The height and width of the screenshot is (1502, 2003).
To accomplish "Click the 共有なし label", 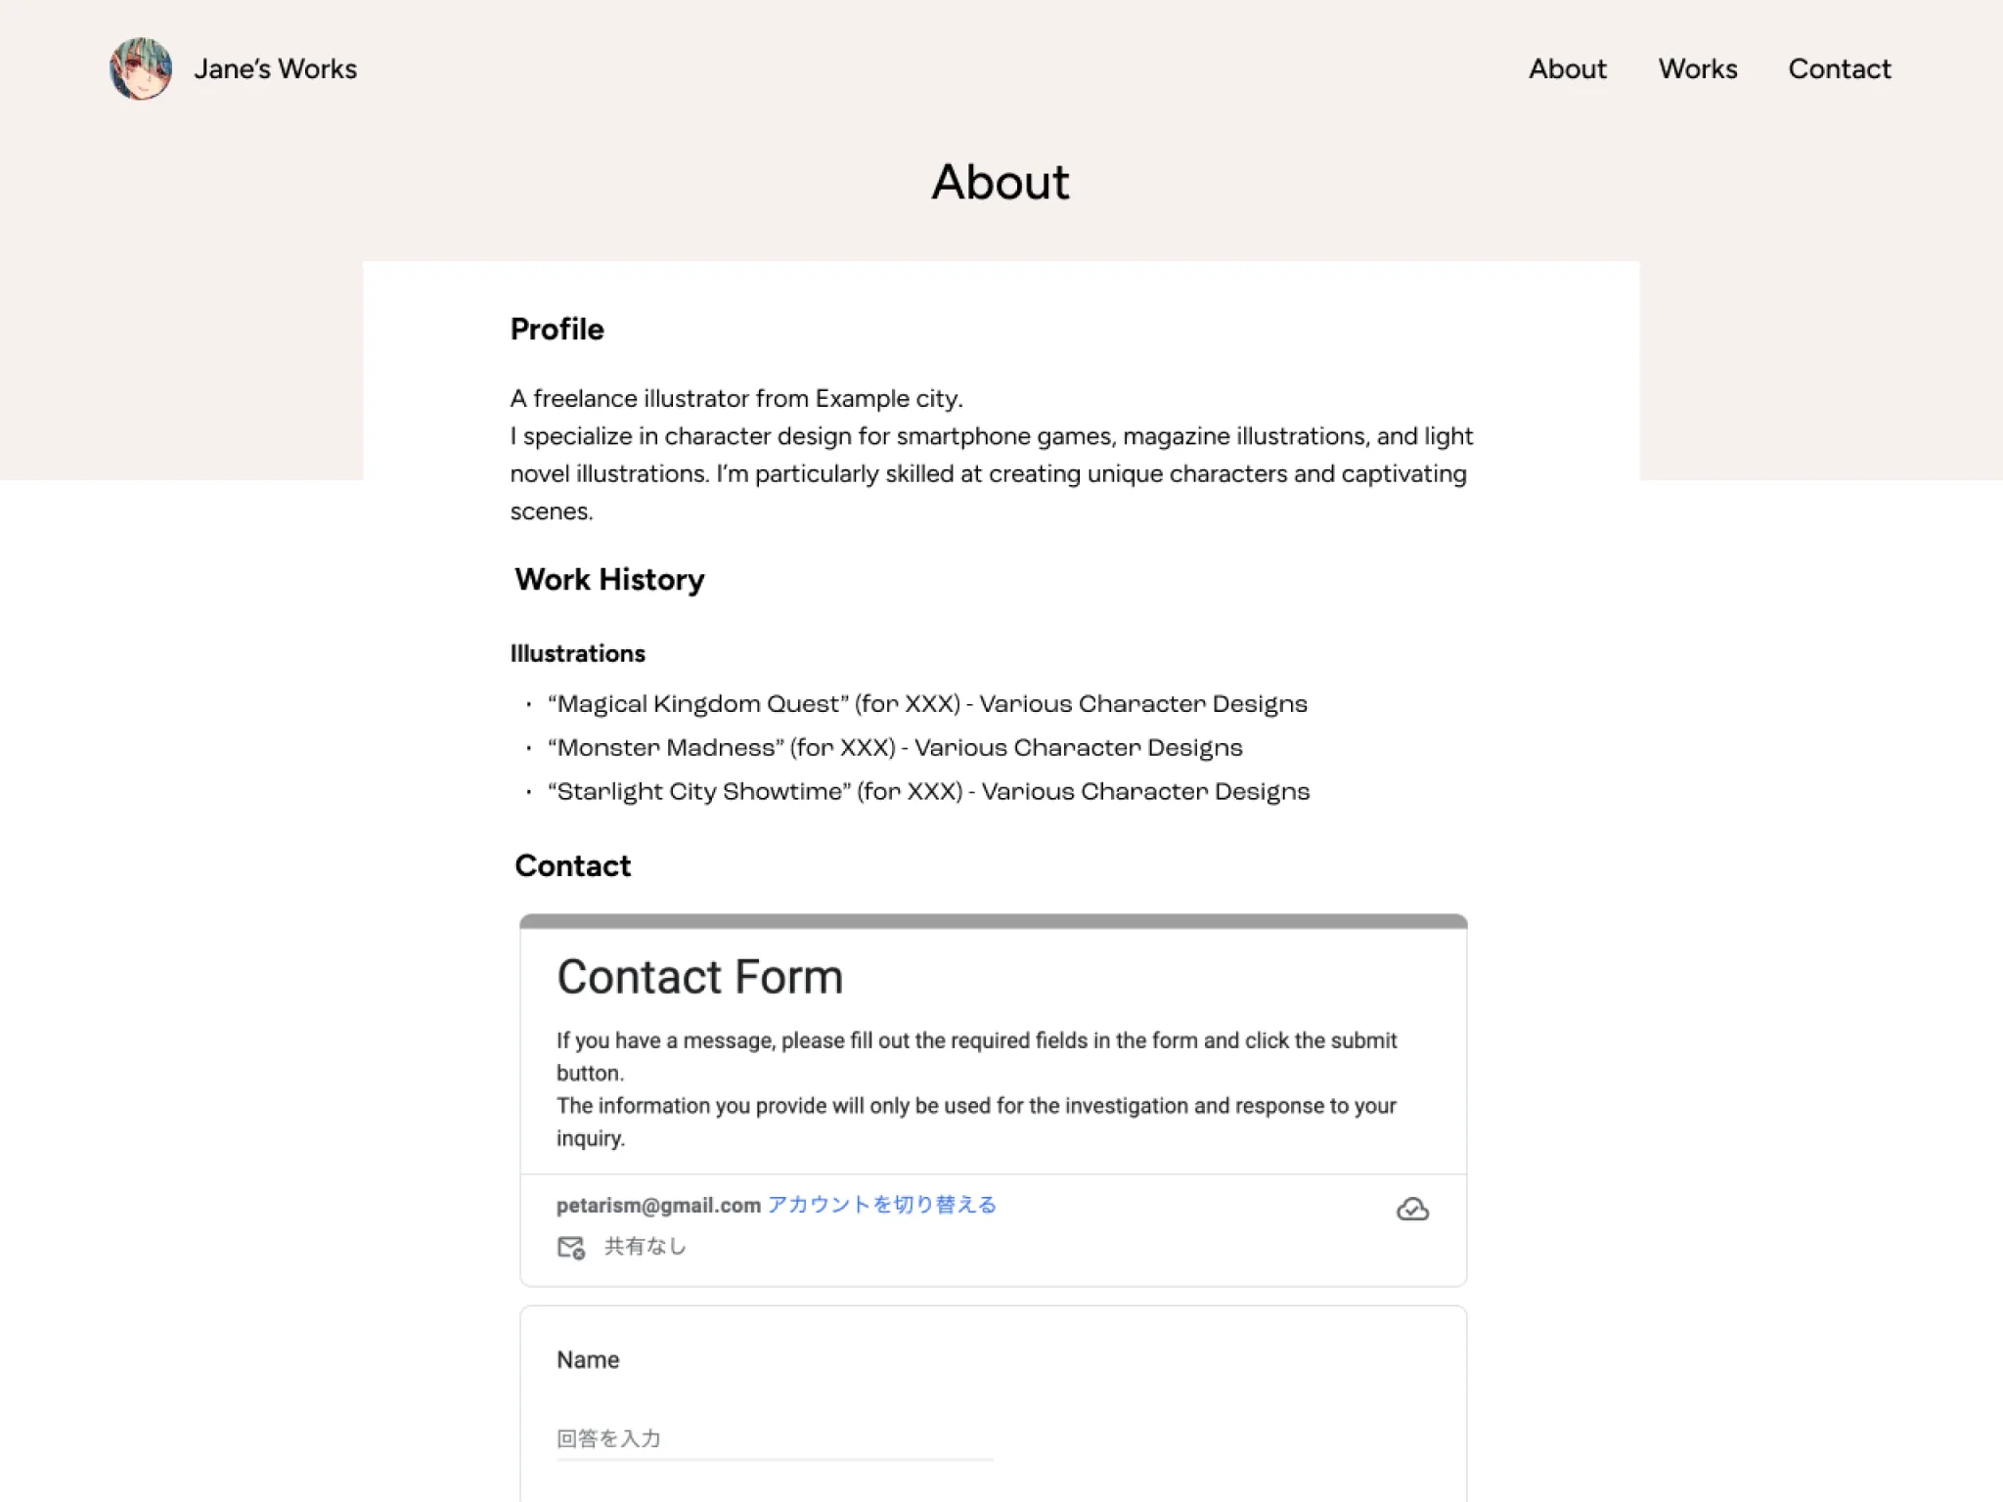I will tap(645, 1247).
